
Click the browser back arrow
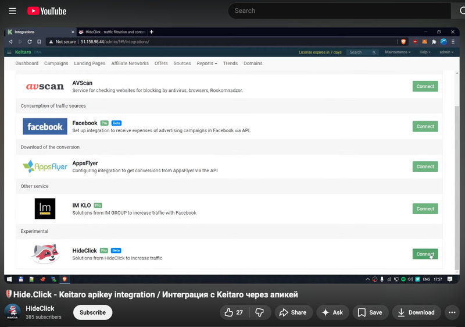point(11,42)
